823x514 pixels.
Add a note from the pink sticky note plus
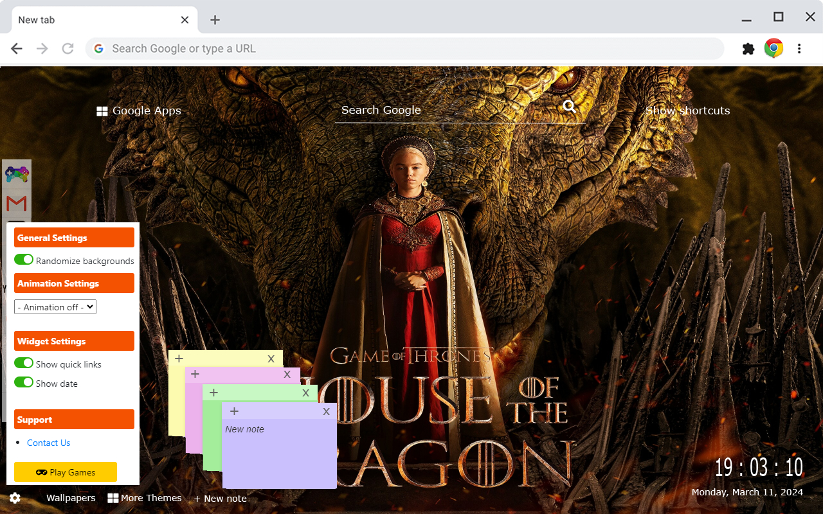coord(195,374)
